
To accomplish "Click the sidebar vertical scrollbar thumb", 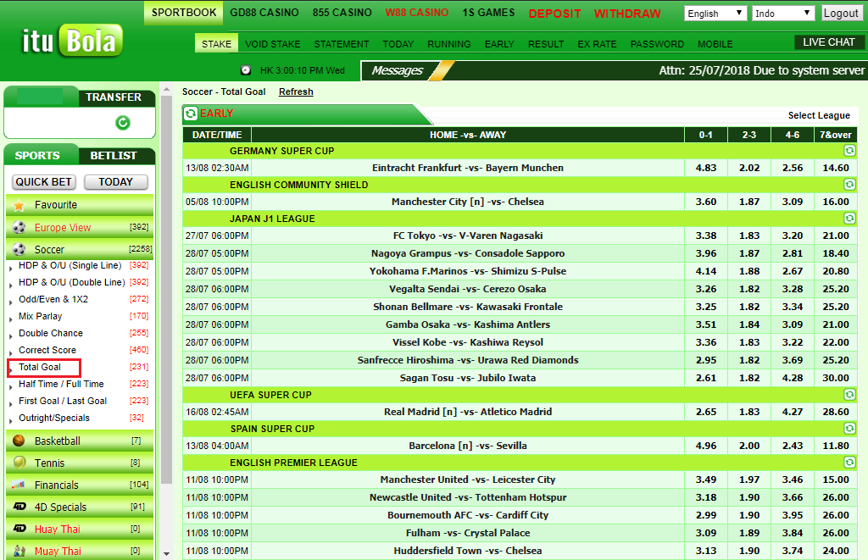I will [x=167, y=289].
